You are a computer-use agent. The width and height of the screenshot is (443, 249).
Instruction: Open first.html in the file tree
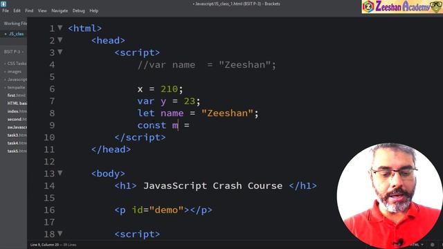click(17, 95)
